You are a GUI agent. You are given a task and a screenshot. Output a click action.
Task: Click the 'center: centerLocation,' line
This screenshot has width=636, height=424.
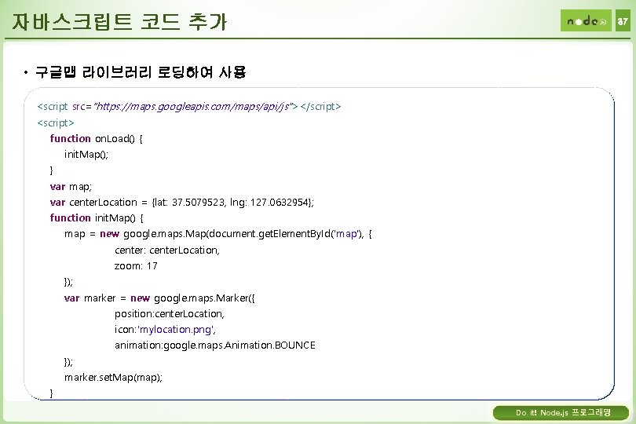[167, 250]
